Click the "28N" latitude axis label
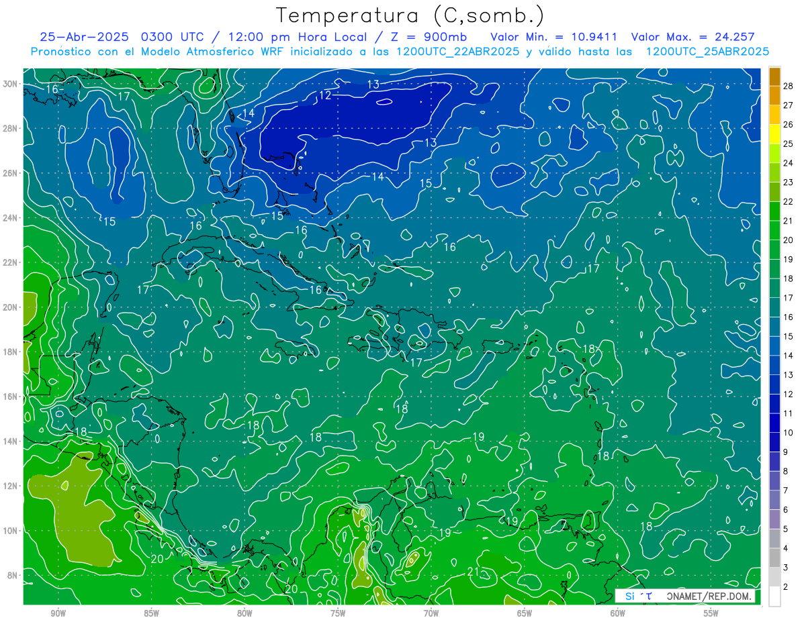The image size is (806, 622). click(10, 128)
